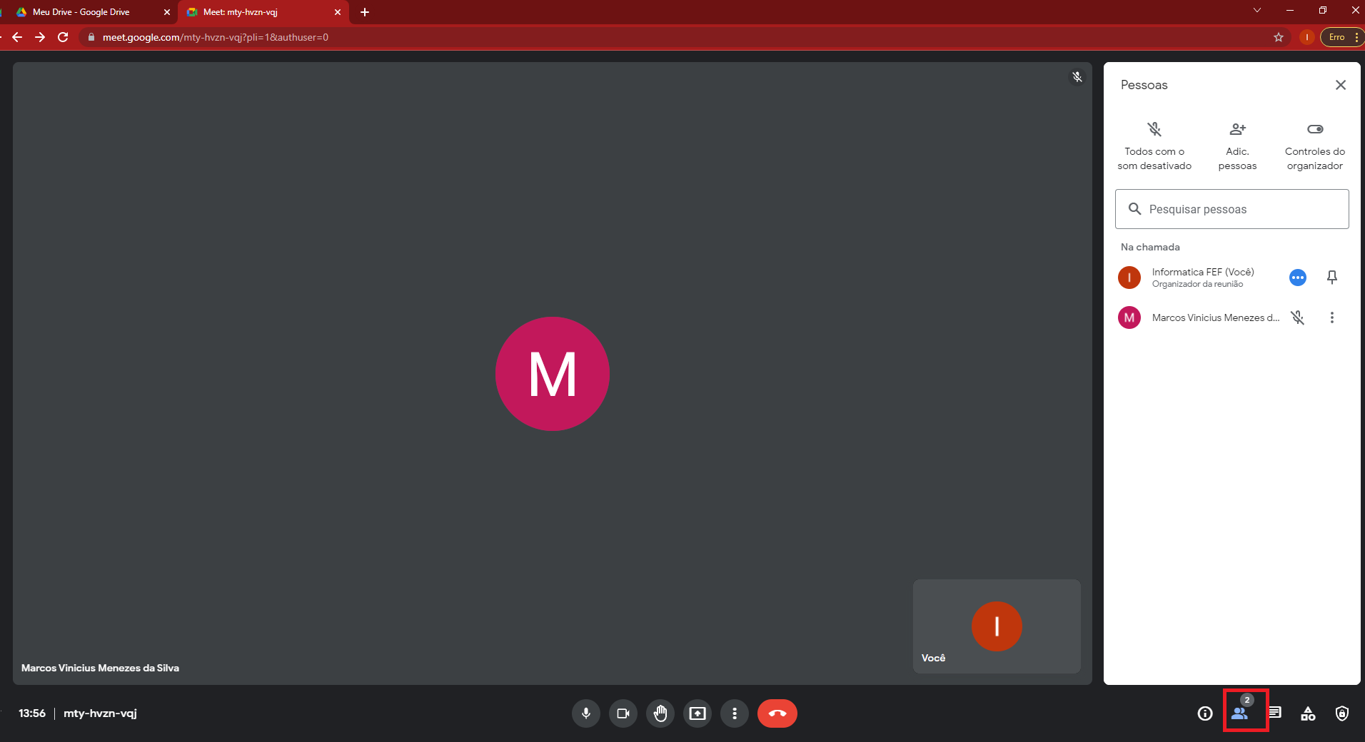Click the present screen icon

[697, 713]
